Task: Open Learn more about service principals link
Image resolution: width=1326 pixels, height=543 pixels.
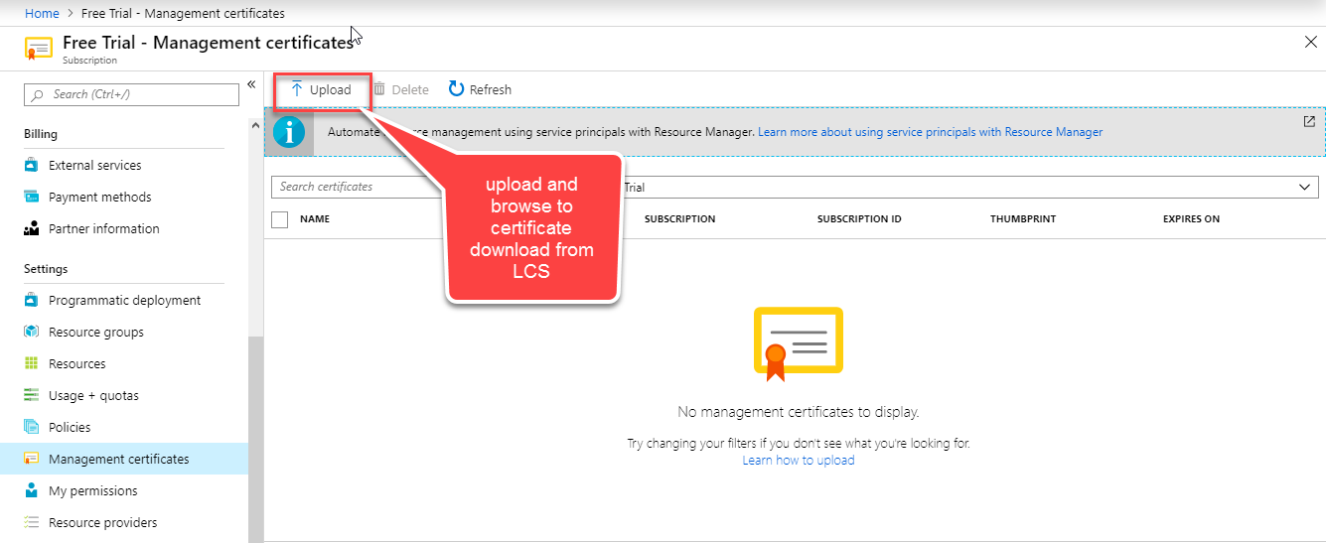Action: pos(930,131)
